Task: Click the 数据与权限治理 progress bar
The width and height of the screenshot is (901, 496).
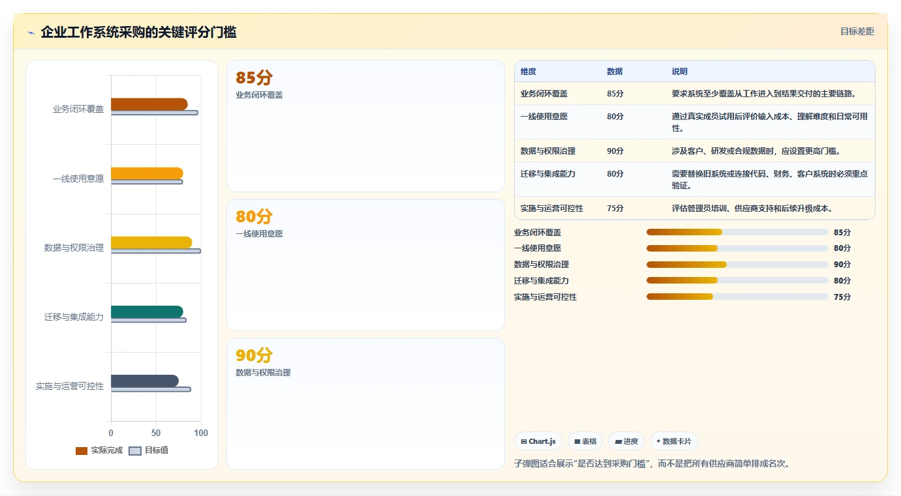Action: coord(737,265)
